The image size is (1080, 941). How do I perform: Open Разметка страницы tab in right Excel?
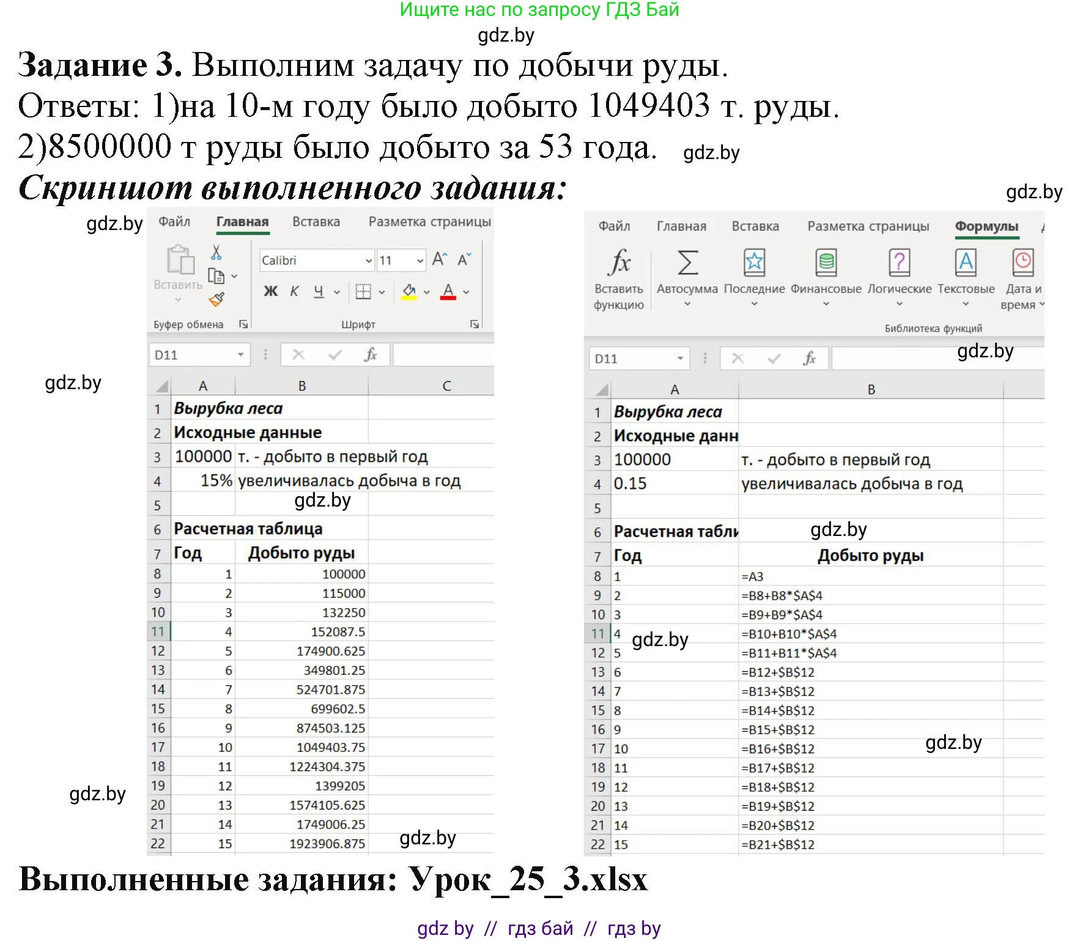tap(868, 226)
